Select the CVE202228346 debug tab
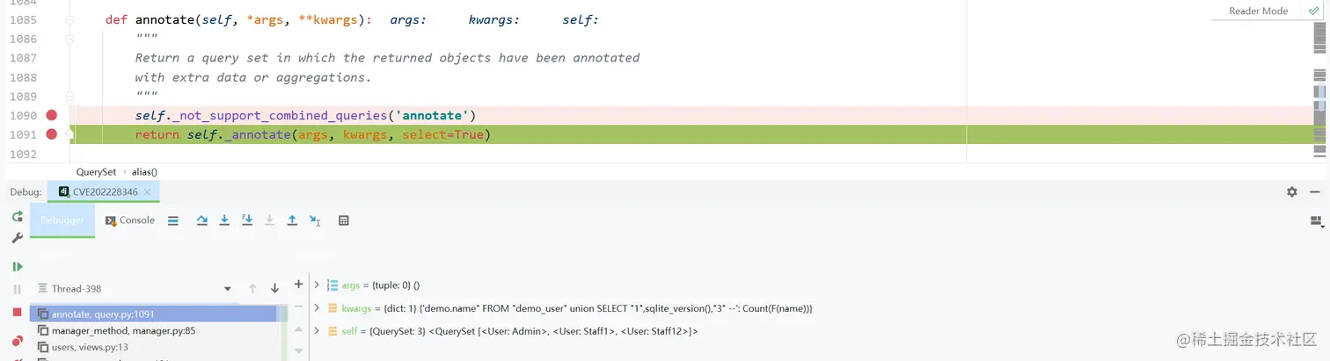Screen dimensions: 1330x361 [104, 191]
